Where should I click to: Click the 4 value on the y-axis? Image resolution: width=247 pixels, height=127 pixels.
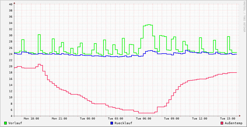coord(11,116)
